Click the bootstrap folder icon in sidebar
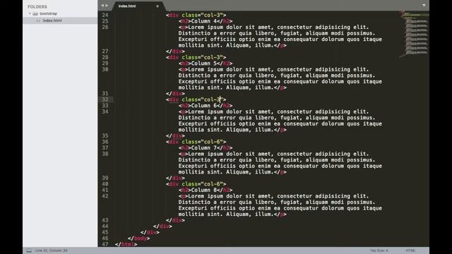The width and height of the screenshot is (452, 254). coord(35,13)
